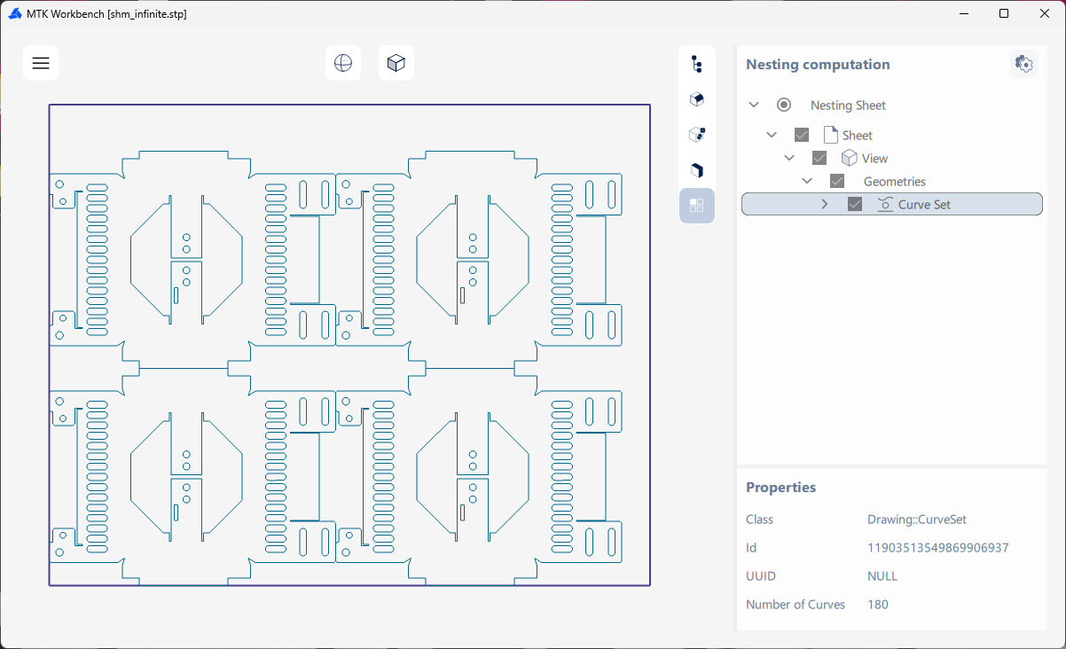Click the Sheet page icon in tree

830,135
